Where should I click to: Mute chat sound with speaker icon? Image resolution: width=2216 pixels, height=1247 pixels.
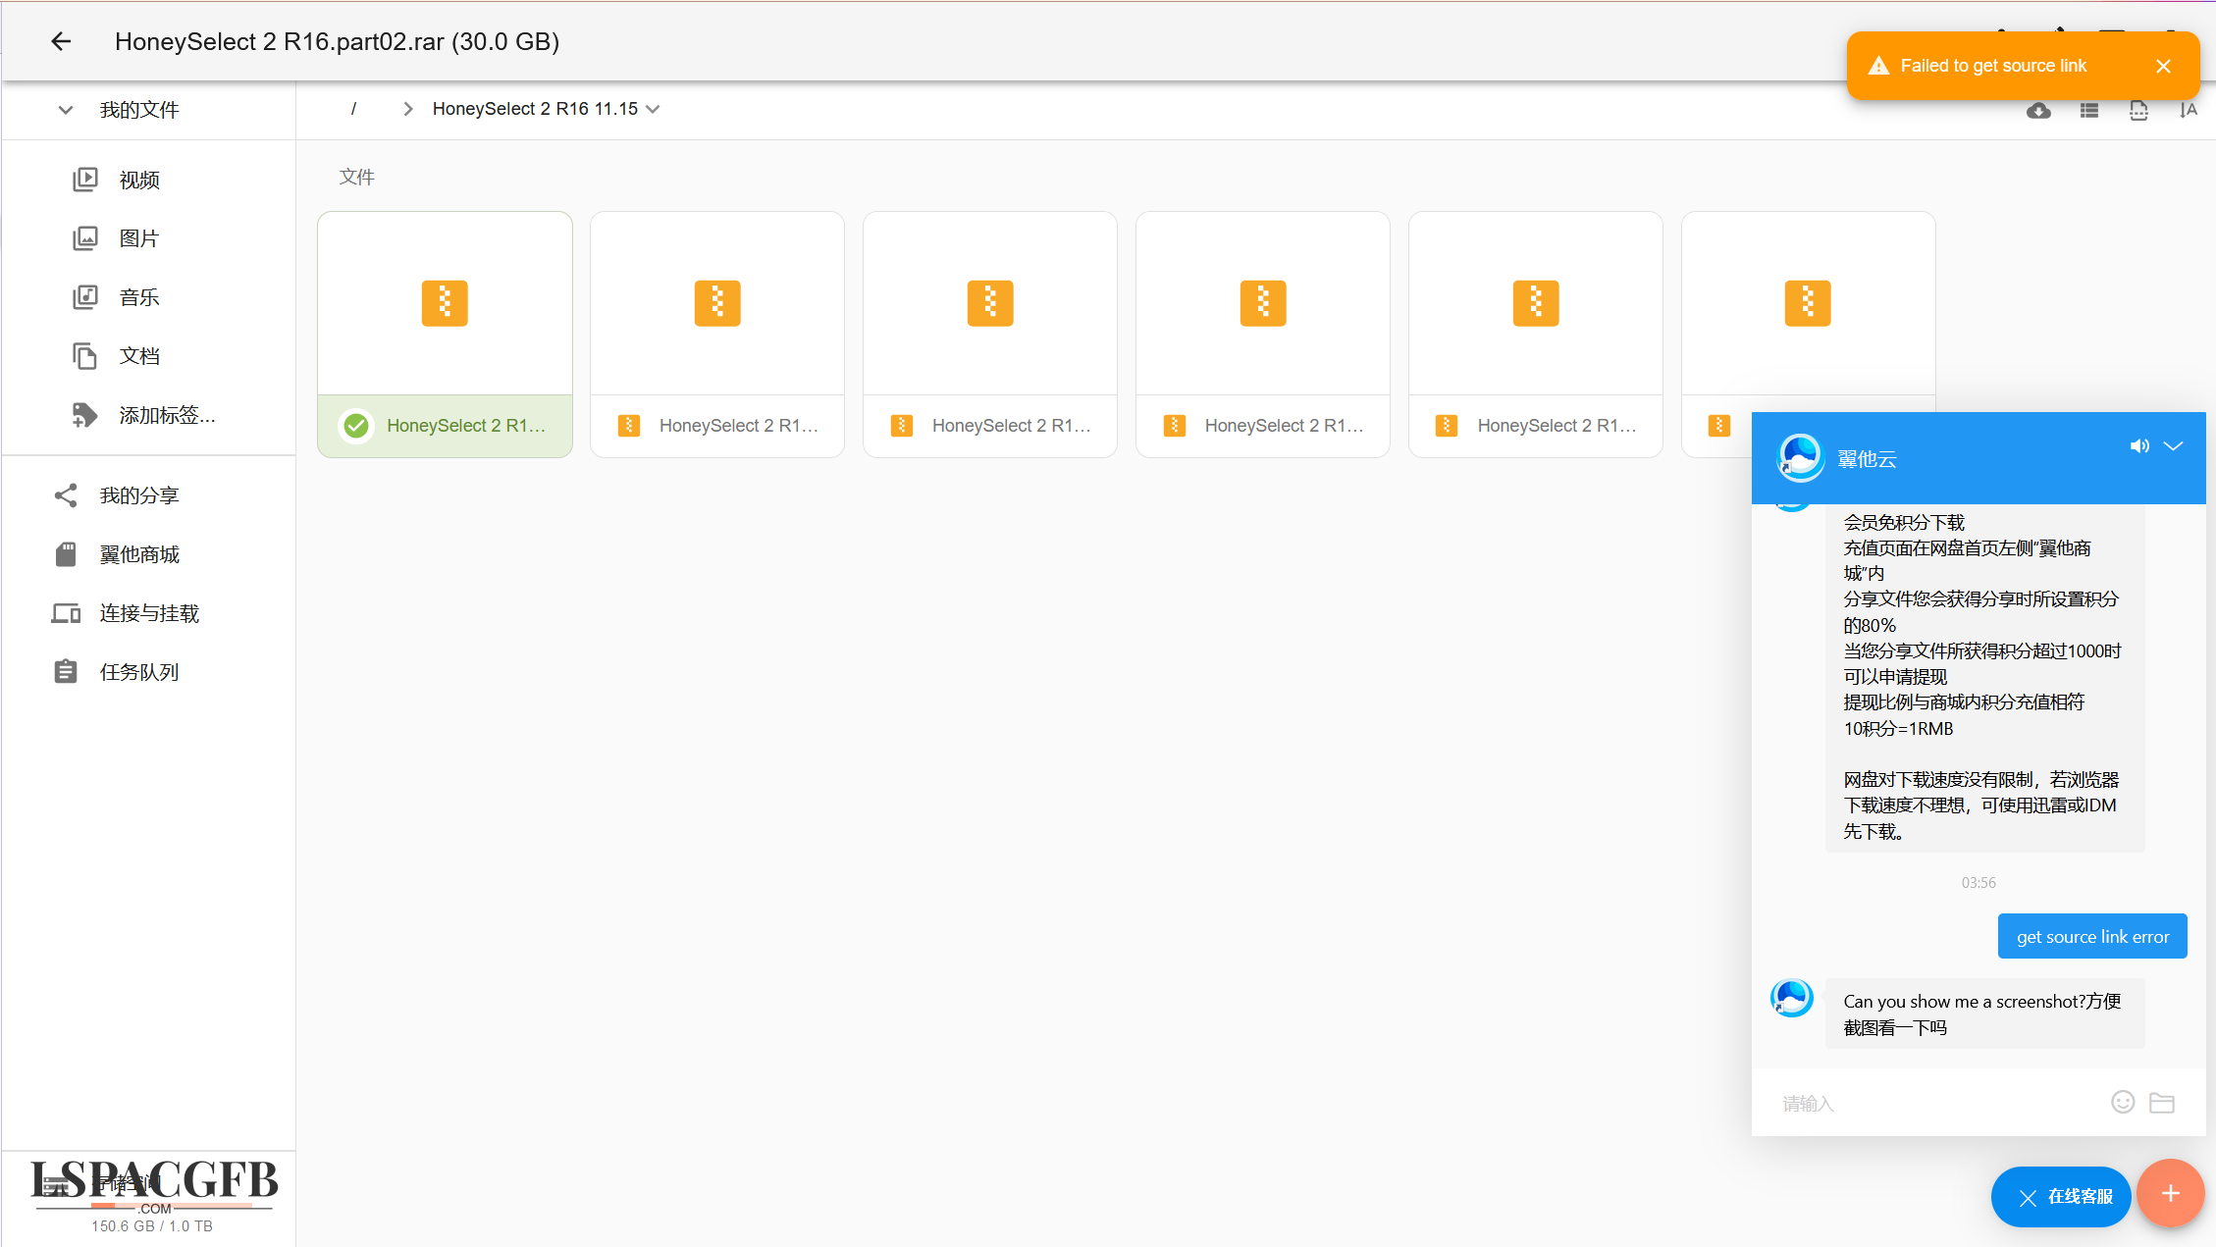2138,446
